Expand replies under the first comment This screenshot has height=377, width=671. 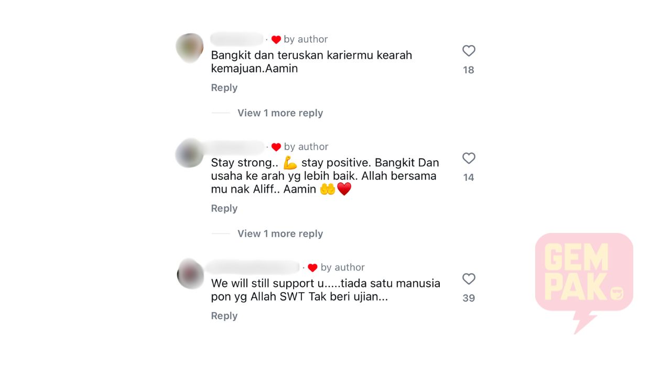tap(280, 113)
